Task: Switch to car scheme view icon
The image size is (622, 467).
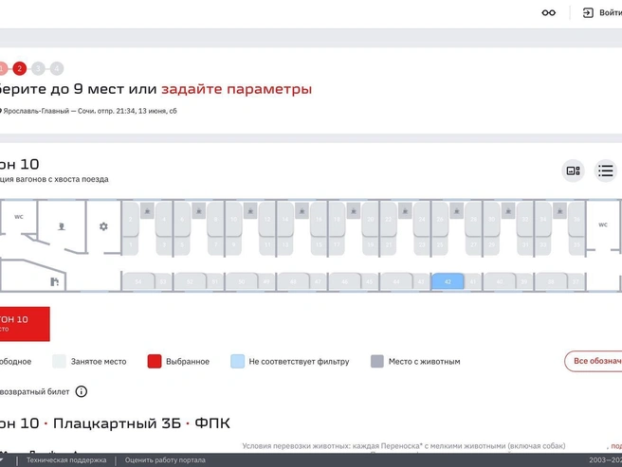Action: coord(574,171)
